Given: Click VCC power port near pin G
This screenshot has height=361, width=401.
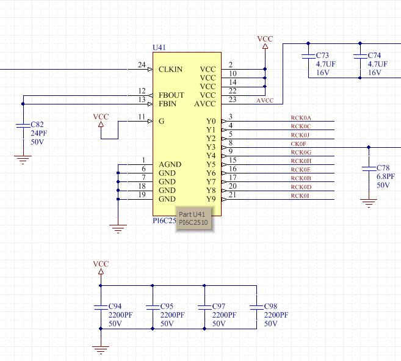Looking at the screenshot, I should click(101, 120).
